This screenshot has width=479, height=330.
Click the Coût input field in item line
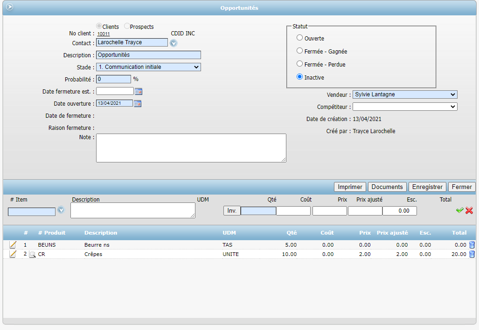click(x=293, y=211)
